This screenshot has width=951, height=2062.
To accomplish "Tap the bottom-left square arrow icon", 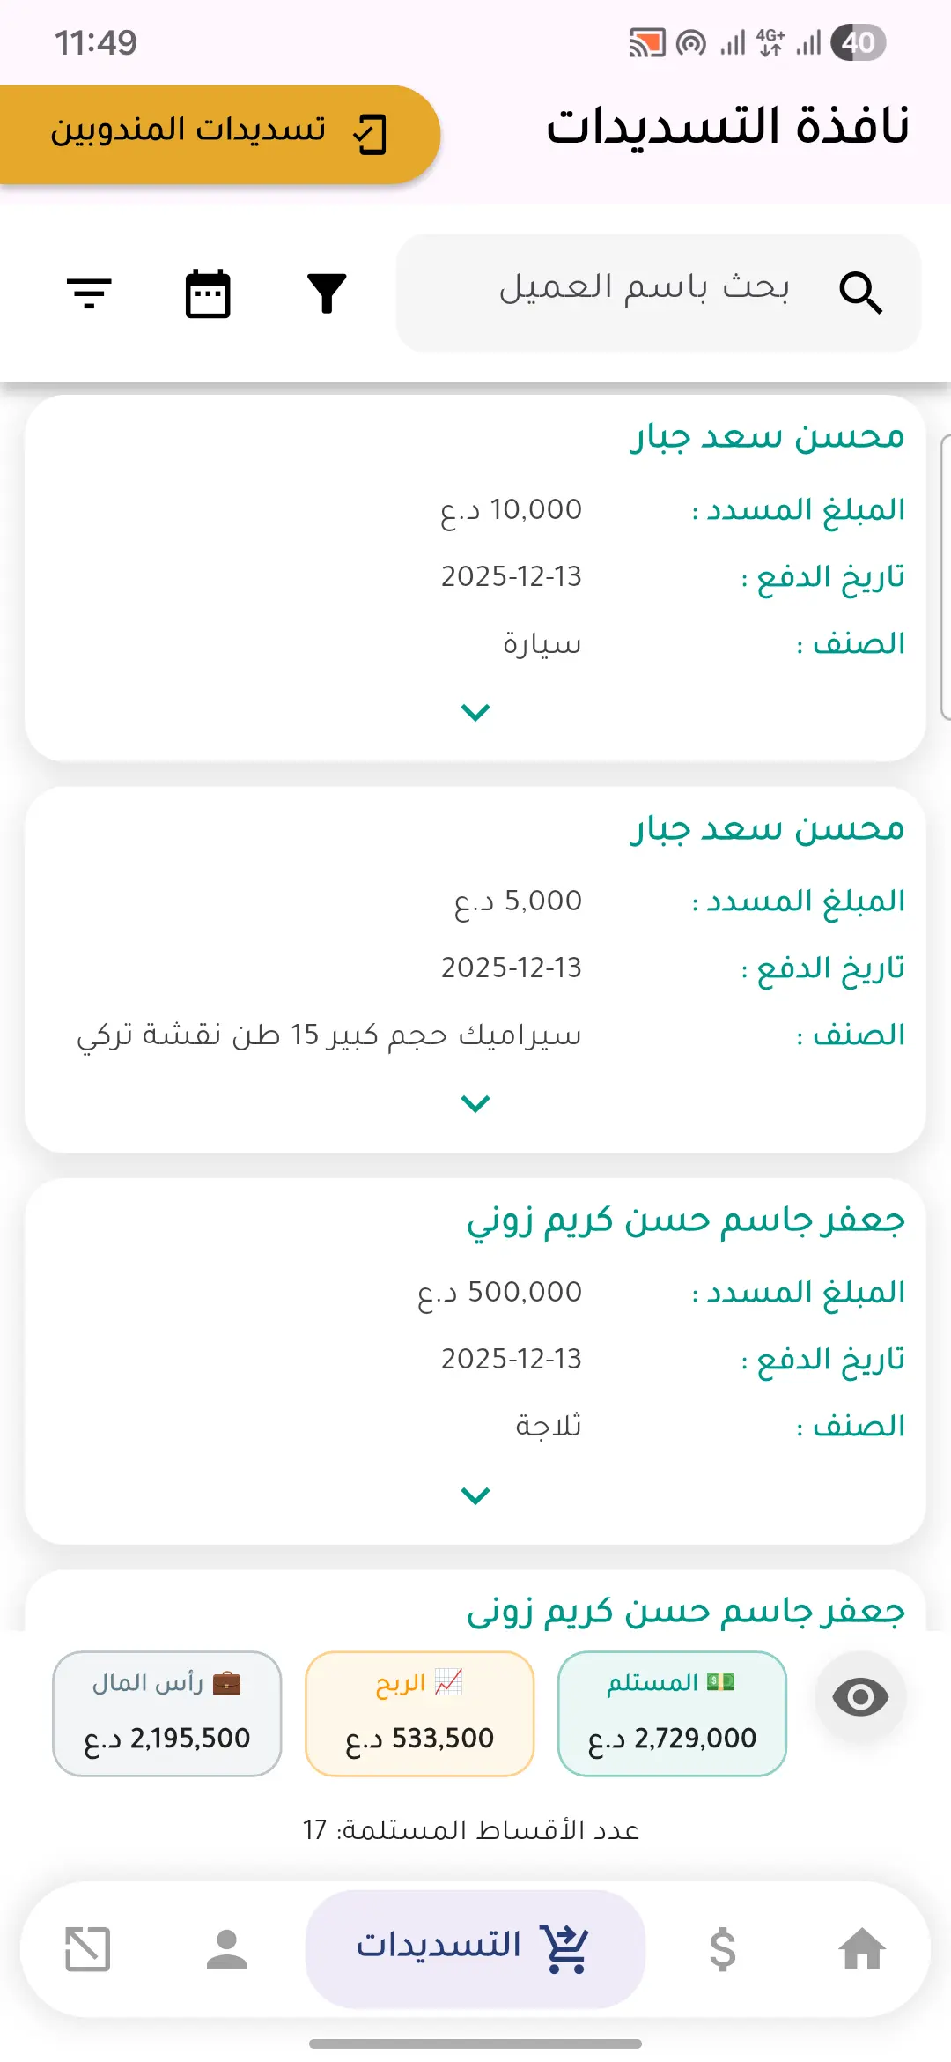I will click(x=88, y=1948).
